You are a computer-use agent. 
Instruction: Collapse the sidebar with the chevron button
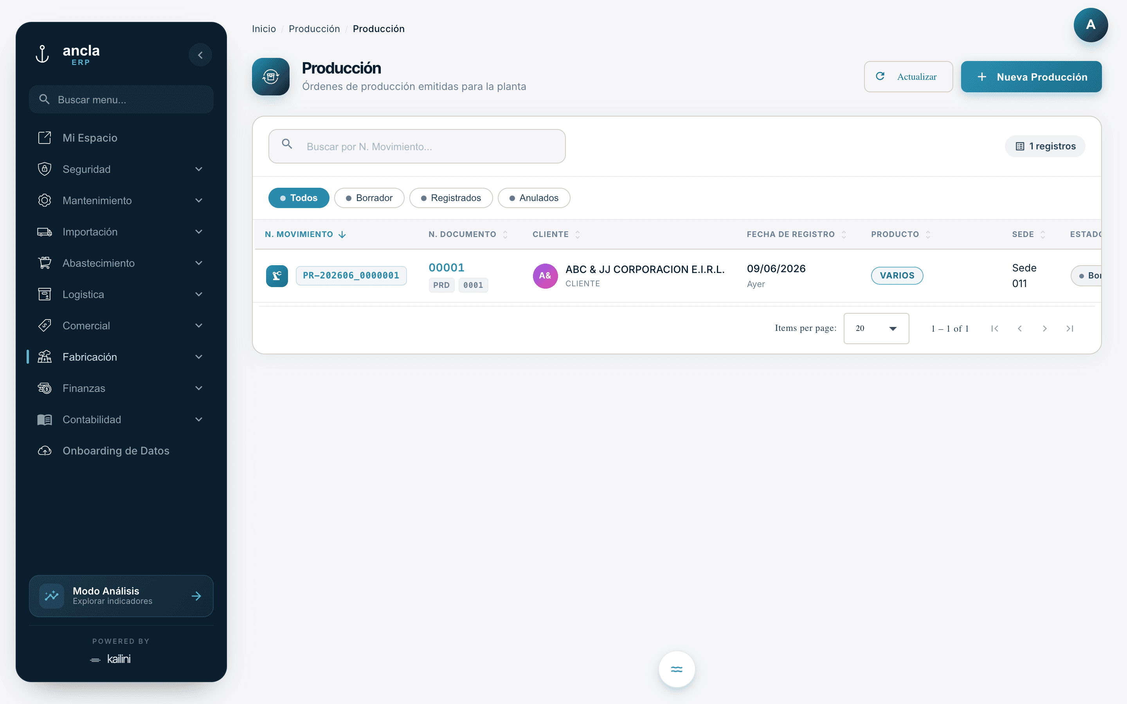pyautogui.click(x=200, y=55)
